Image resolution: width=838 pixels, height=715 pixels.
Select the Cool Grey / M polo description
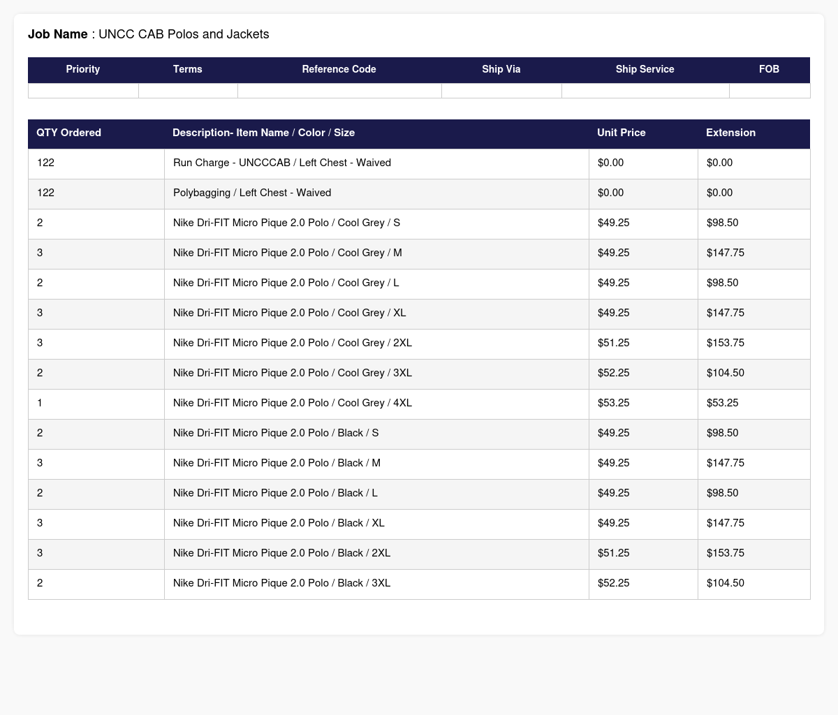coord(288,253)
